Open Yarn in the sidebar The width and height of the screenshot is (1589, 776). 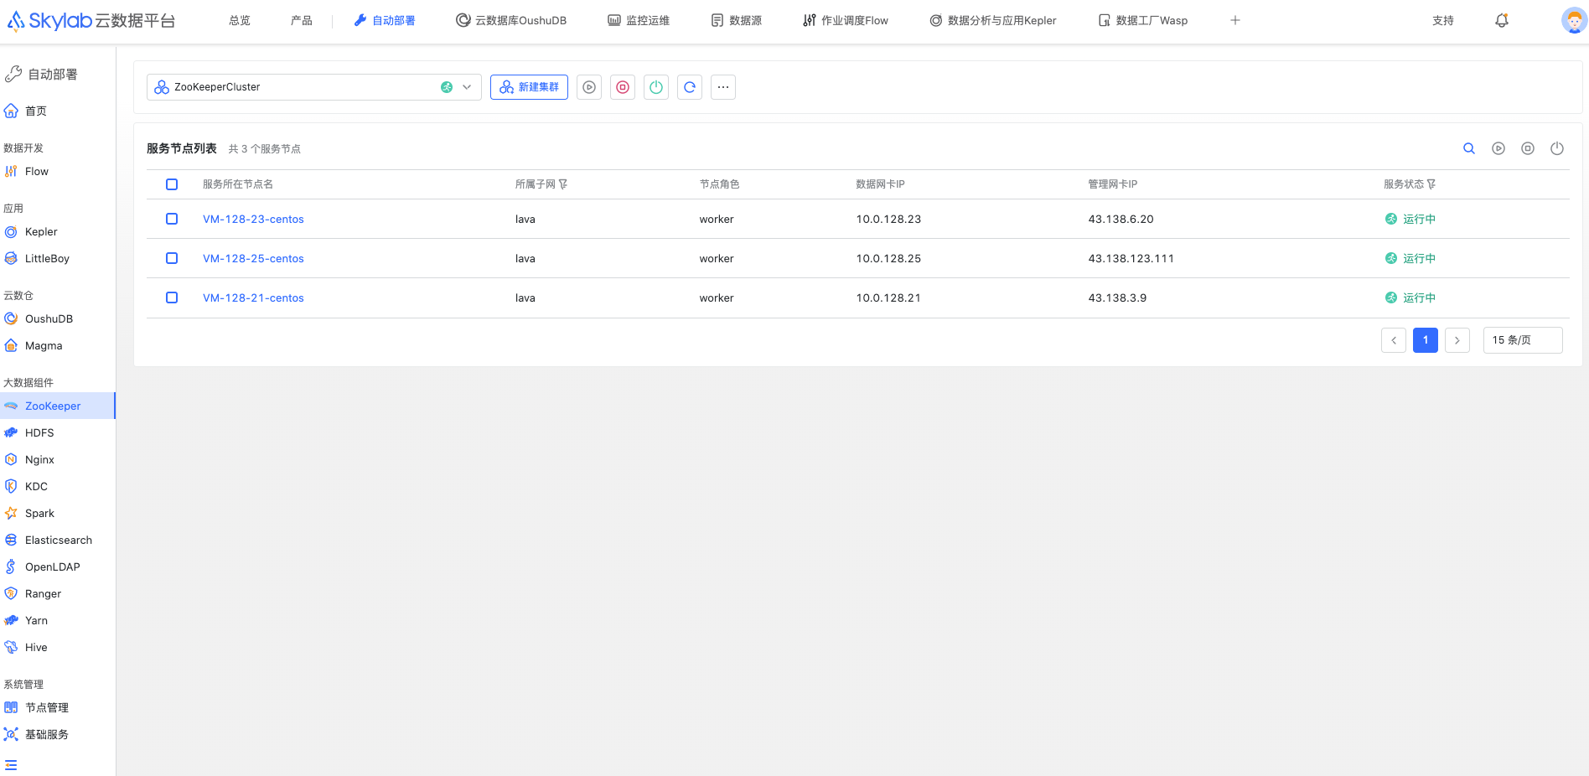pyautogui.click(x=58, y=620)
